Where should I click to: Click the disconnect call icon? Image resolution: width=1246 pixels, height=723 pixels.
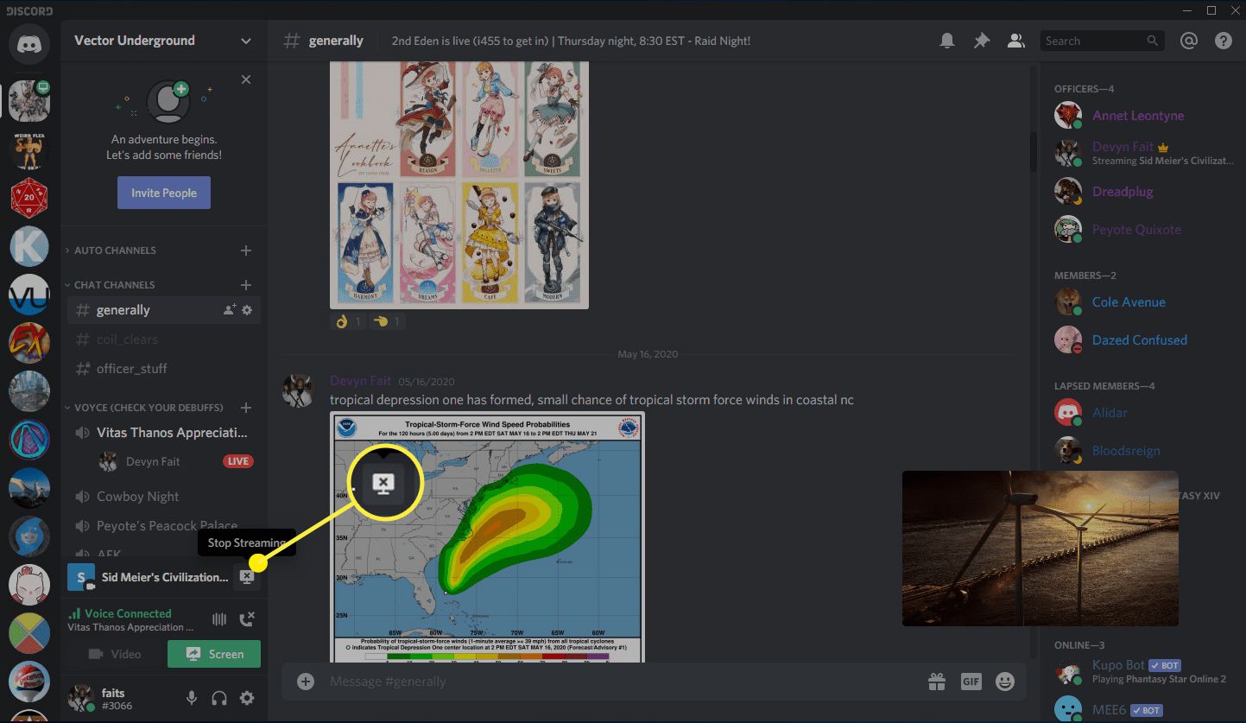click(x=247, y=618)
